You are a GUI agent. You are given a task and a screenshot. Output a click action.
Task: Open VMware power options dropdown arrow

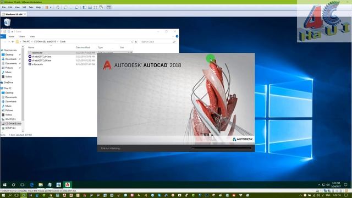[x=51, y=7]
